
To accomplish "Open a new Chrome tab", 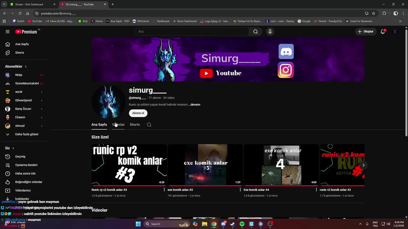I will pyautogui.click(x=113, y=4).
